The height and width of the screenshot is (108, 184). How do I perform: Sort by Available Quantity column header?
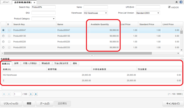[105, 24]
